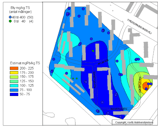
Task: Click the Estimat mgPb/kg TS legend heading
Action: (25, 63)
